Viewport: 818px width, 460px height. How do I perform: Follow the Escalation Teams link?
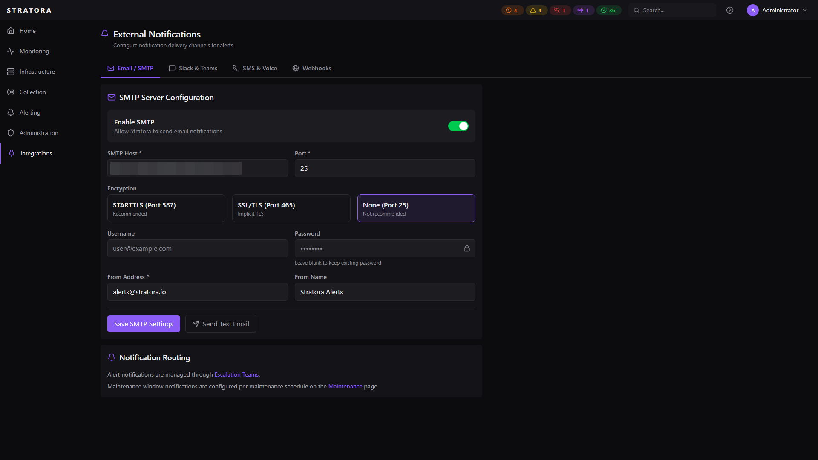(x=236, y=374)
